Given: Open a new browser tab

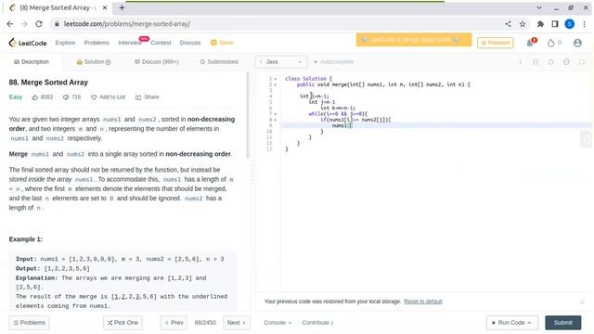Looking at the screenshot, I should (122, 7).
